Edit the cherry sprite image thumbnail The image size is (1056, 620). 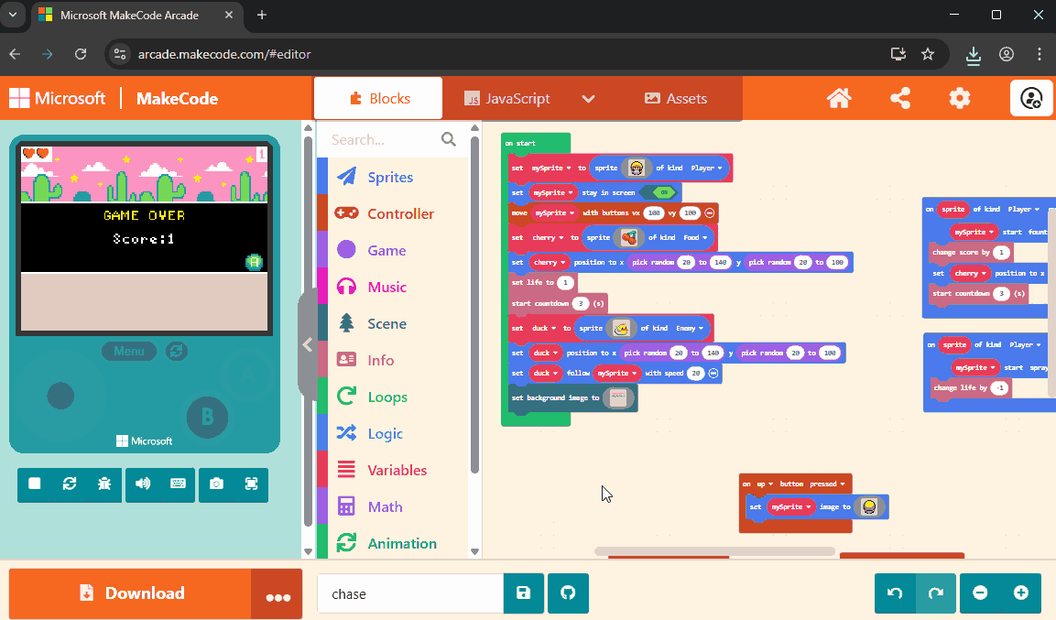click(x=628, y=237)
